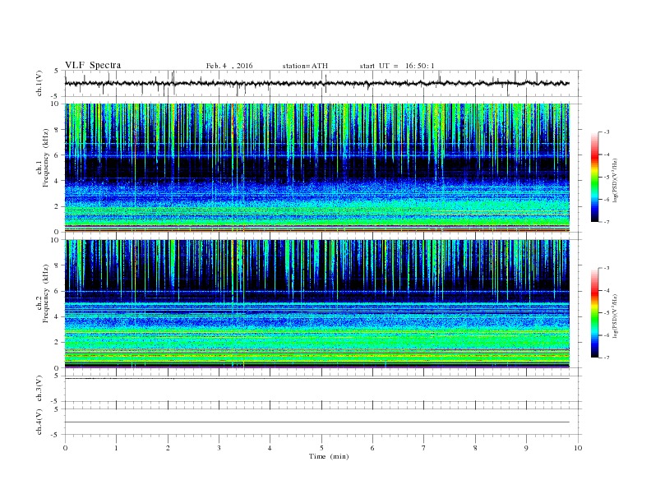651x503 pixels.
Task: Click the '0' time axis tick label
Action: pyautogui.click(x=65, y=448)
